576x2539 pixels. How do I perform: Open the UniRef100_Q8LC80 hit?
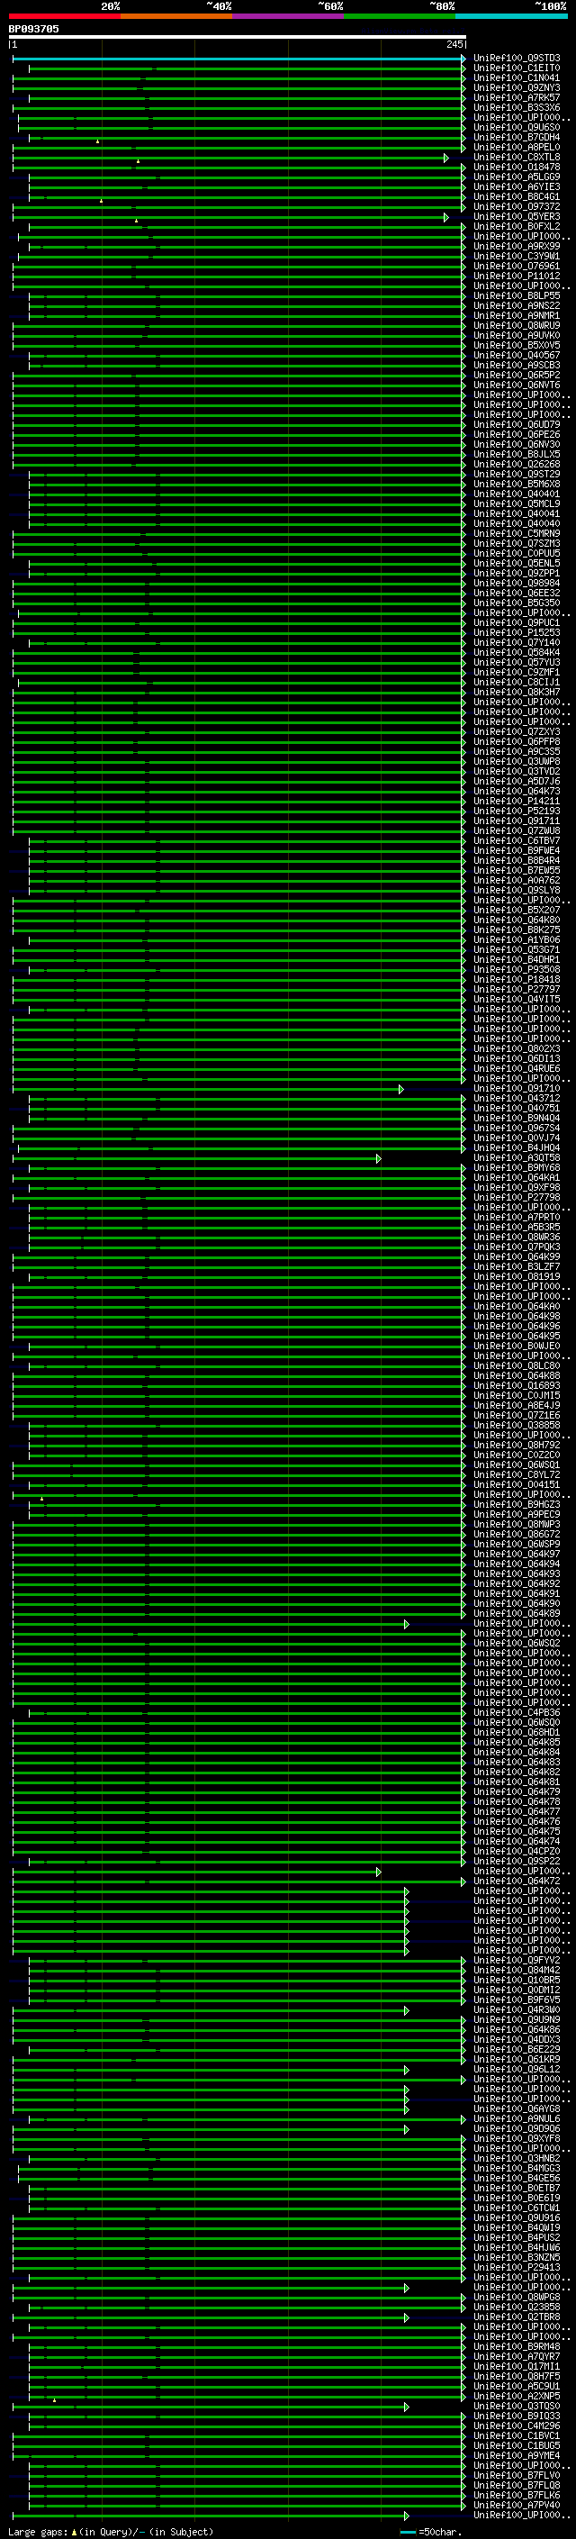pos(517,1366)
